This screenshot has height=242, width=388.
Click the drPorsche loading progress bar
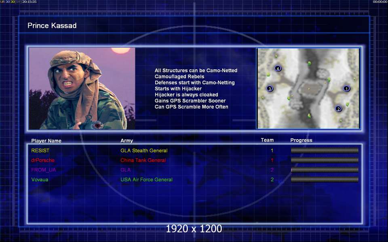325,160
